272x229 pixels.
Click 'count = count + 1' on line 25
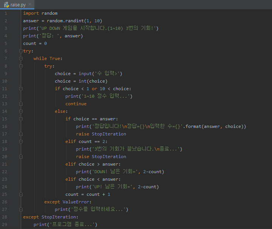click(88, 194)
